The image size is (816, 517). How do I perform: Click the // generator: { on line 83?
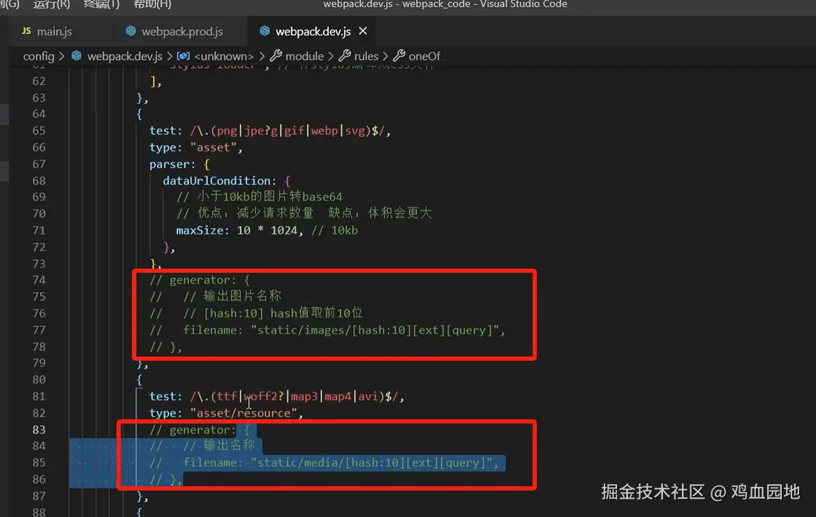click(x=200, y=430)
